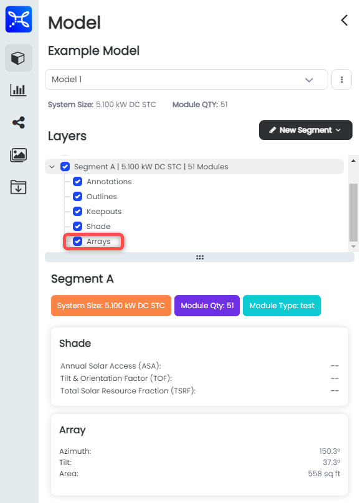Click the share nodes sidebar icon
This screenshot has height=503, width=360.
pos(18,123)
